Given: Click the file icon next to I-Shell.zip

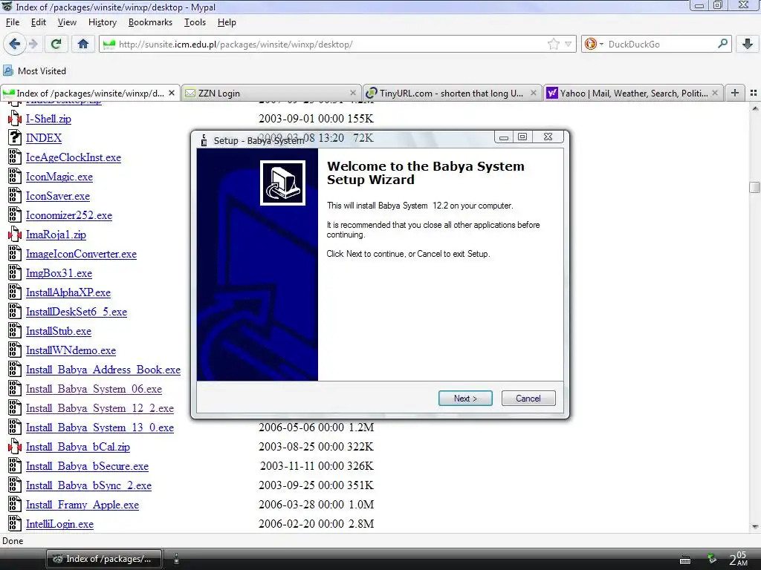Looking at the screenshot, I should click(15, 118).
